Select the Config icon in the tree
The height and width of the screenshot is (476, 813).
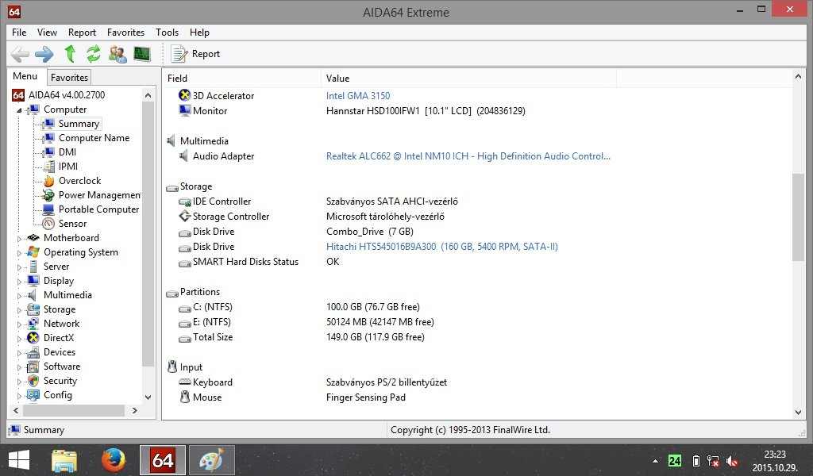[x=33, y=394]
